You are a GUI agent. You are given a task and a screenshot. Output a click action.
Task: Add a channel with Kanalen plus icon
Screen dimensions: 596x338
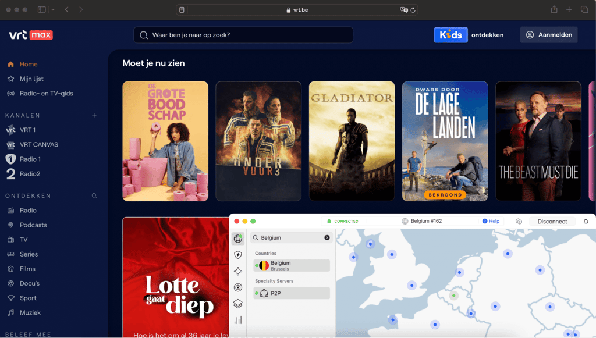(x=94, y=115)
